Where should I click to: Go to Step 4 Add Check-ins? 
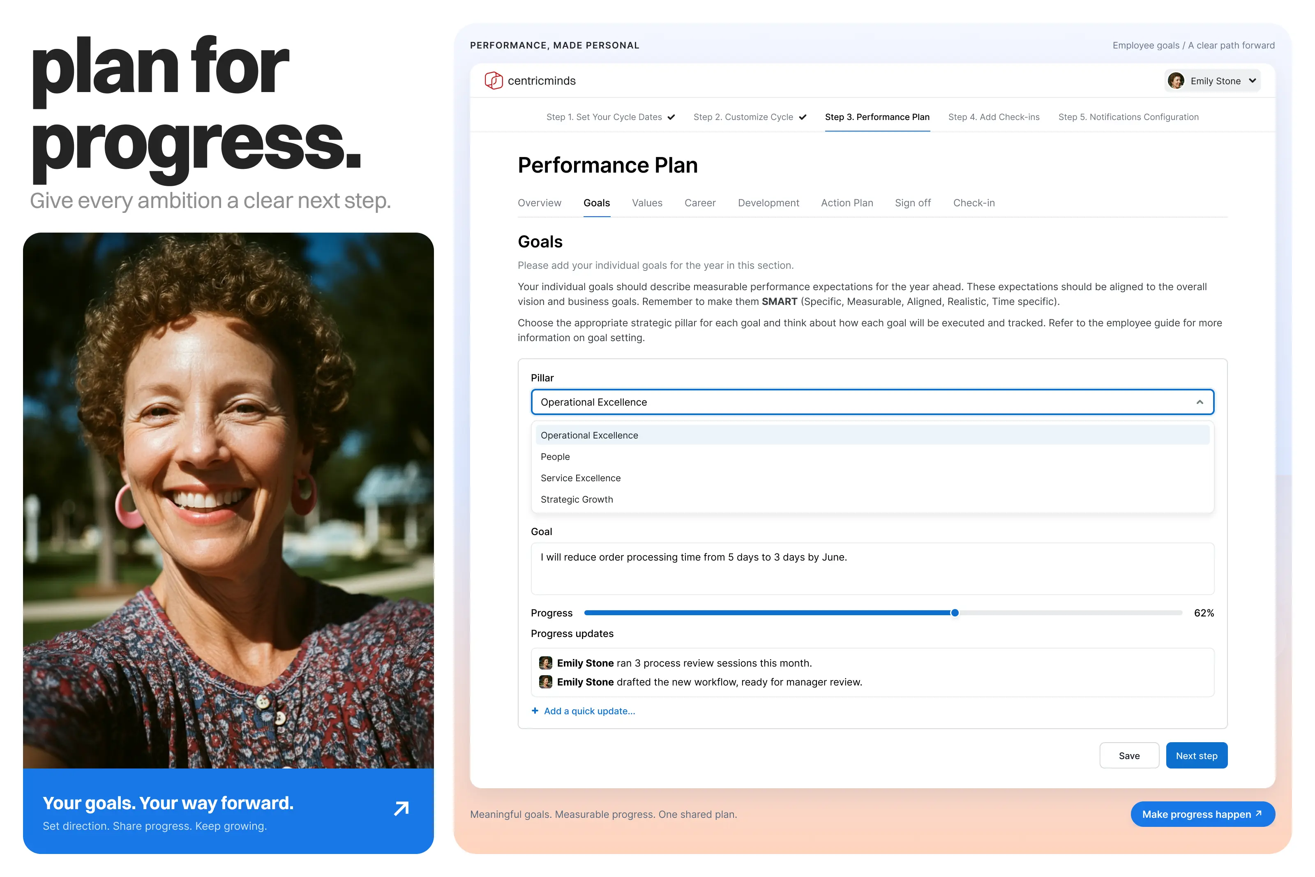[994, 117]
